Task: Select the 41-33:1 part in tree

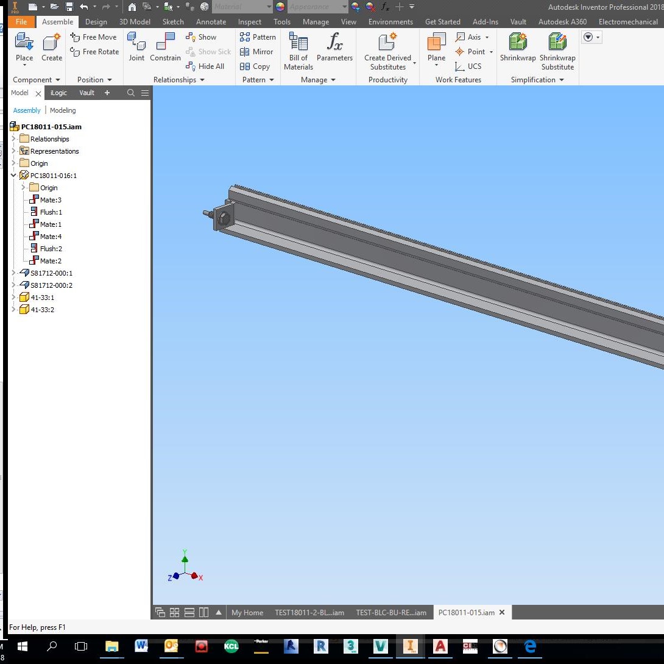Action: click(37, 297)
